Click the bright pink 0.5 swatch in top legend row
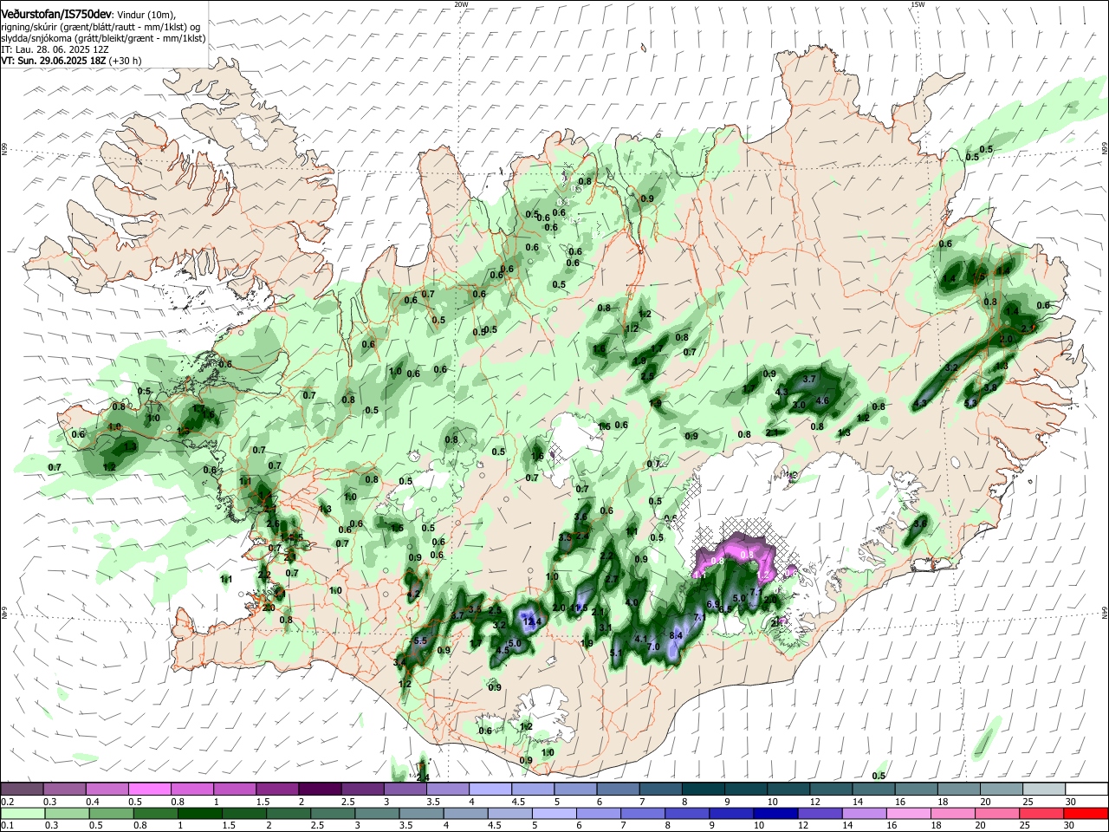The height and width of the screenshot is (832, 1109). (x=149, y=789)
